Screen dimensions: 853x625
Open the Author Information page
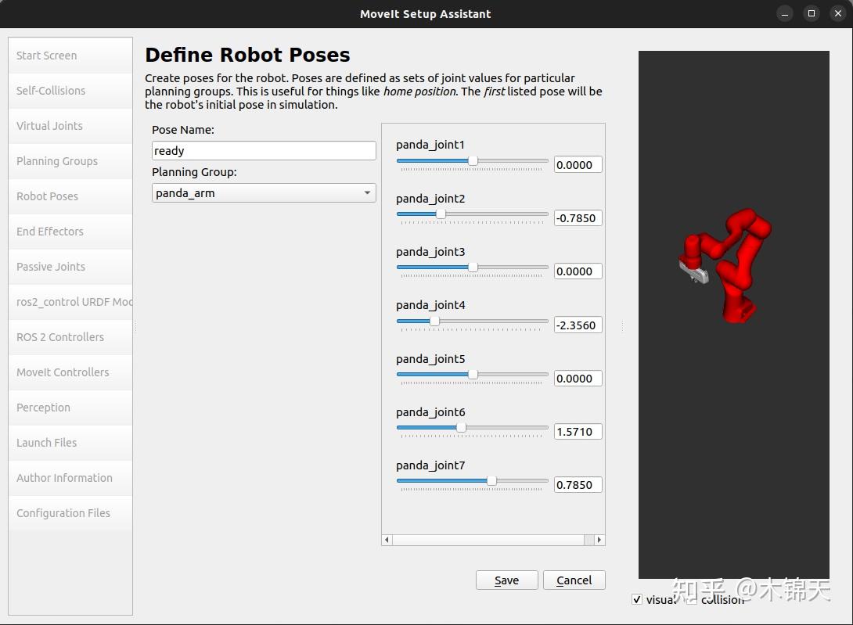tap(63, 478)
